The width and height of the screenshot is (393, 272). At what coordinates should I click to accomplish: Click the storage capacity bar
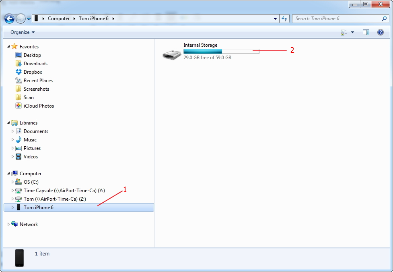point(221,52)
